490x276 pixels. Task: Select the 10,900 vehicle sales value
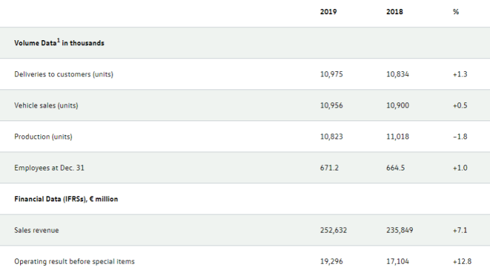point(397,105)
